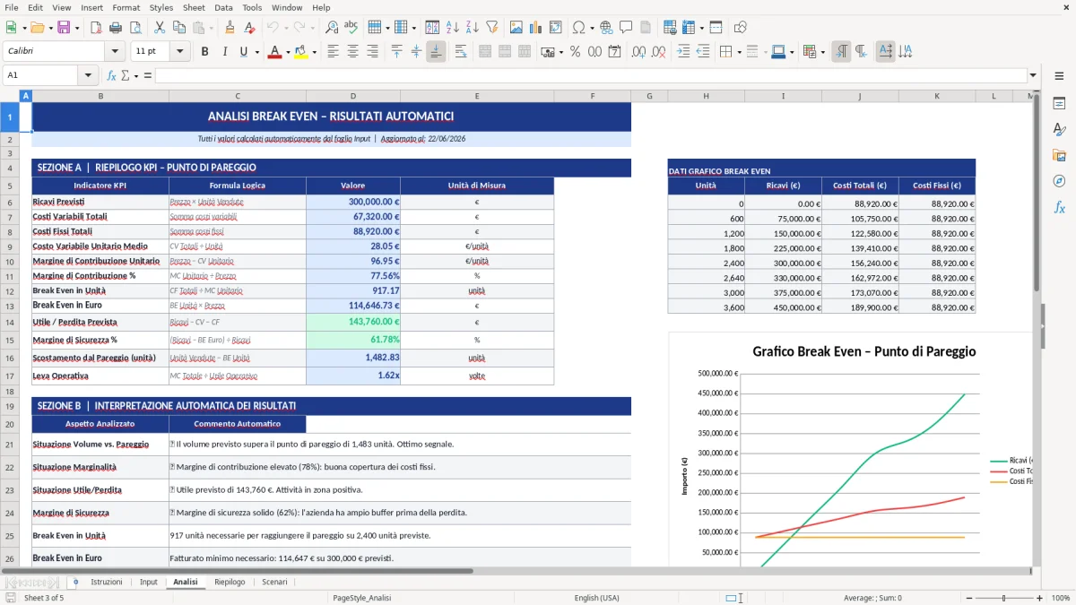Click the Save document icon
The height and width of the screenshot is (605, 1076).
[x=64, y=28]
